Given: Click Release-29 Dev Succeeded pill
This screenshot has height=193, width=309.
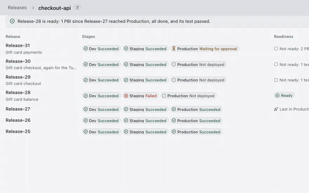Looking at the screenshot, I should coord(101,80).
